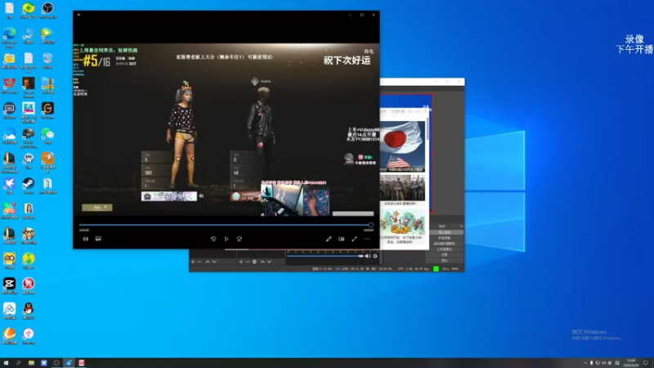
Task: Open the OBS Studio desktop shortcut
Action: (47, 10)
